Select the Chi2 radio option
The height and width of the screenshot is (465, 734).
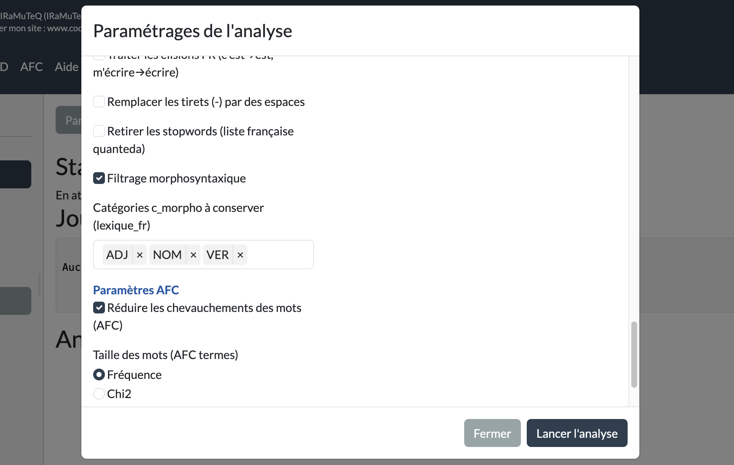click(99, 394)
